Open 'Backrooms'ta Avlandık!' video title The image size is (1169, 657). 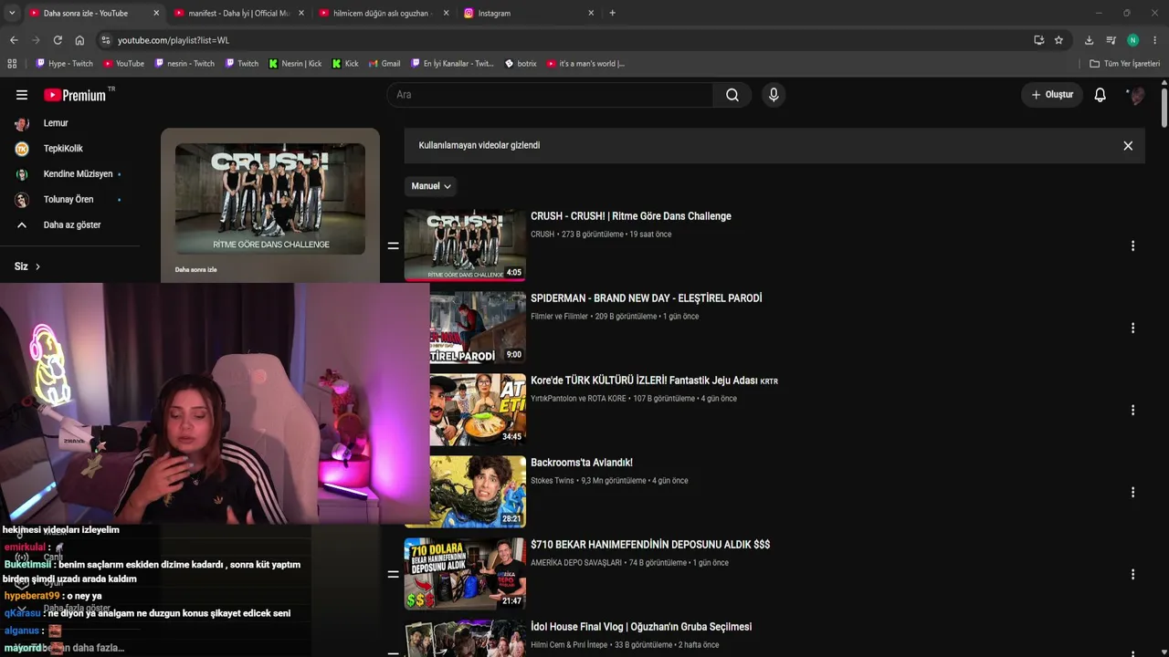tap(582, 463)
